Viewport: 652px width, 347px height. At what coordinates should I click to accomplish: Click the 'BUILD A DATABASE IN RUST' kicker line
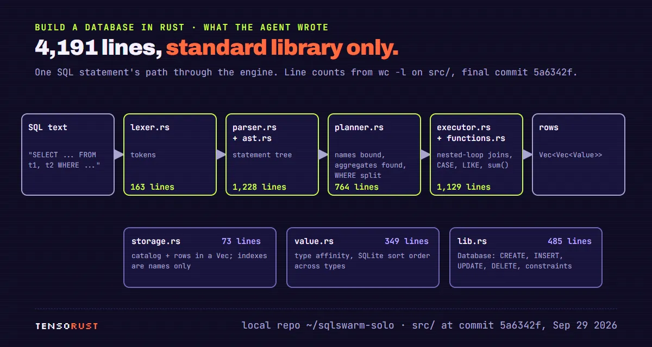coord(181,27)
